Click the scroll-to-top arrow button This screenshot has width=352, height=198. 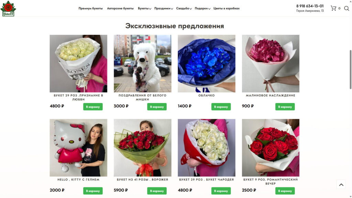(341, 185)
